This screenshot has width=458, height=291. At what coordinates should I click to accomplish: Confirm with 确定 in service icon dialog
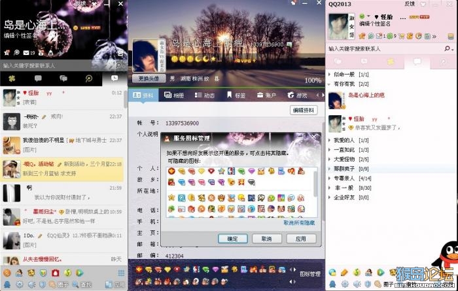coord(233,239)
